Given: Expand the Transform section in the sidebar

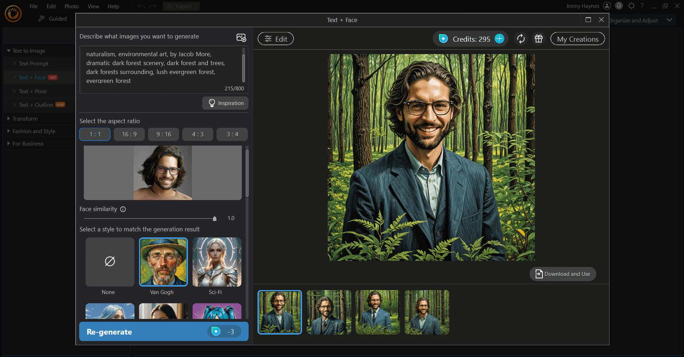Looking at the screenshot, I should point(25,119).
